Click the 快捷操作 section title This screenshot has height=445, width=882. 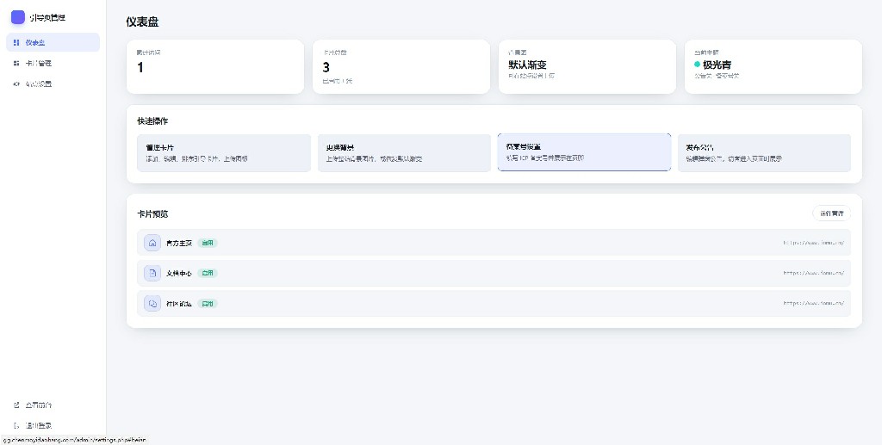point(152,121)
